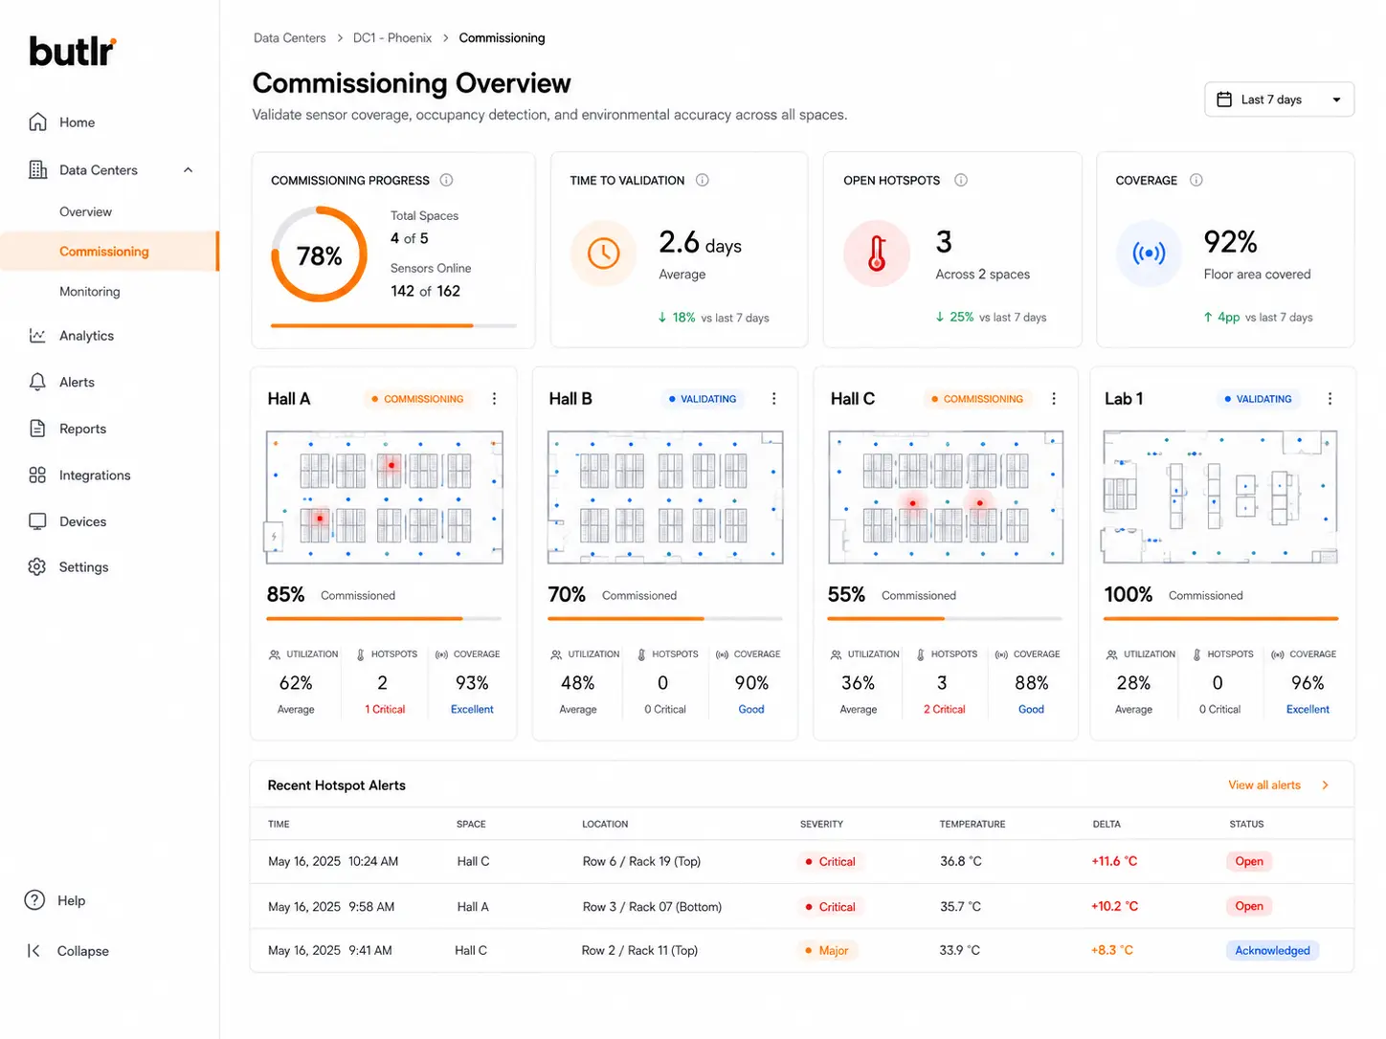Click info icon next to Coverage
Image resolution: width=1386 pixels, height=1039 pixels.
coord(1196,180)
